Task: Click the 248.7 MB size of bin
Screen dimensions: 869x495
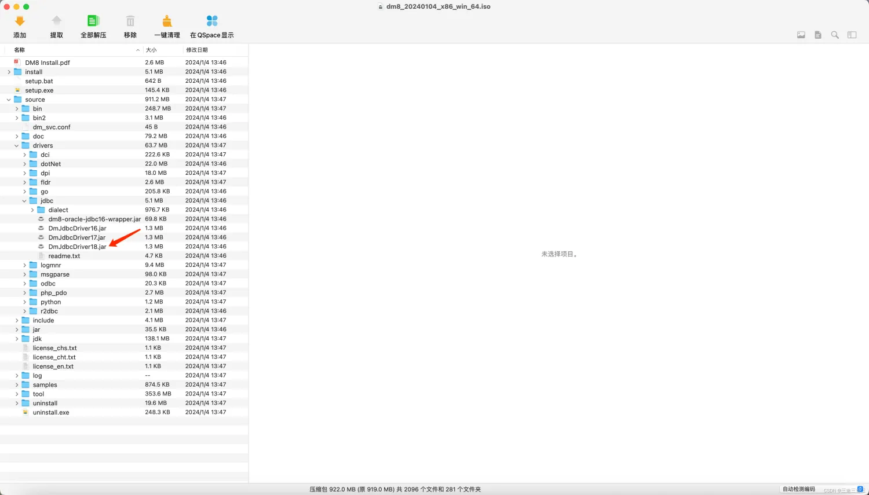Action: [158, 108]
